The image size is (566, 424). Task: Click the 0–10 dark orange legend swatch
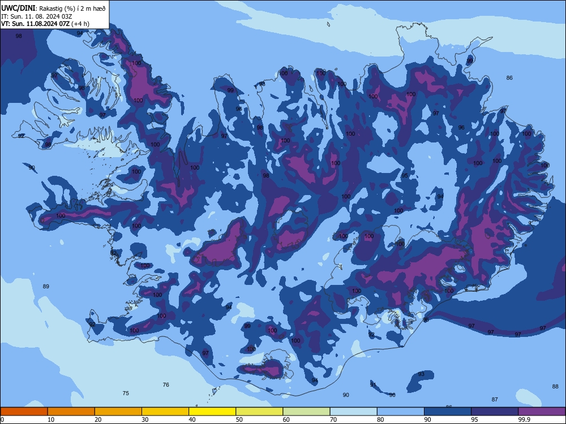pyautogui.click(x=24, y=412)
